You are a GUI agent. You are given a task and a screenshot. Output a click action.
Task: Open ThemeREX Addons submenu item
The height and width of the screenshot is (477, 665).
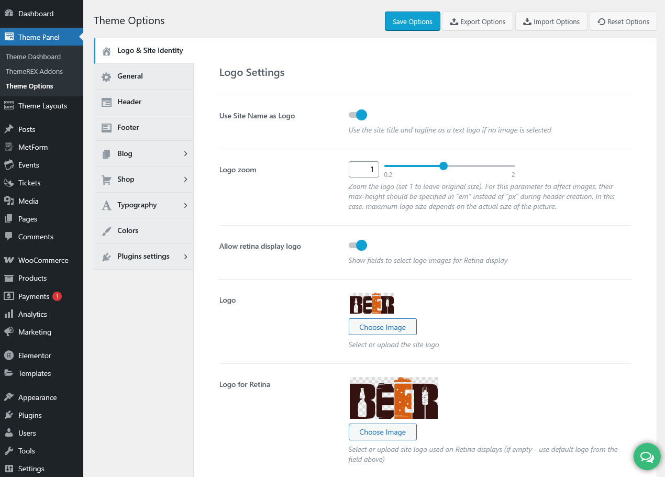point(34,71)
